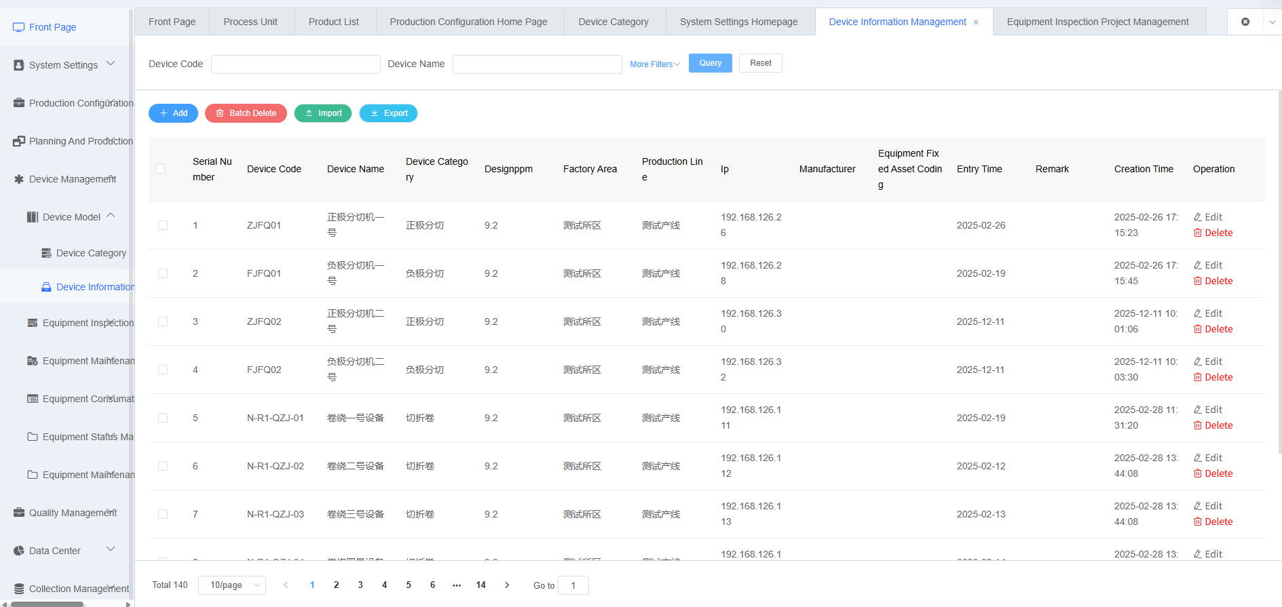
Task: Click the Equipment Status folder icon
Action: (x=33, y=437)
